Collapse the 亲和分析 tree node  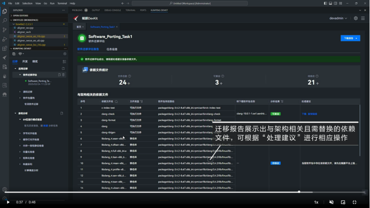[15, 113]
